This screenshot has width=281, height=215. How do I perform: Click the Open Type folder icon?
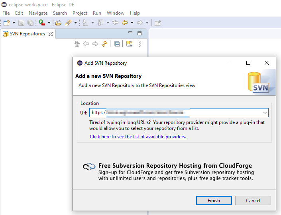(58, 23)
